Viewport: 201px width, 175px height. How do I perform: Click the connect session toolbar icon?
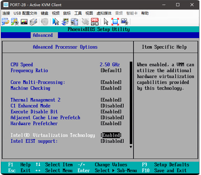[5, 22]
